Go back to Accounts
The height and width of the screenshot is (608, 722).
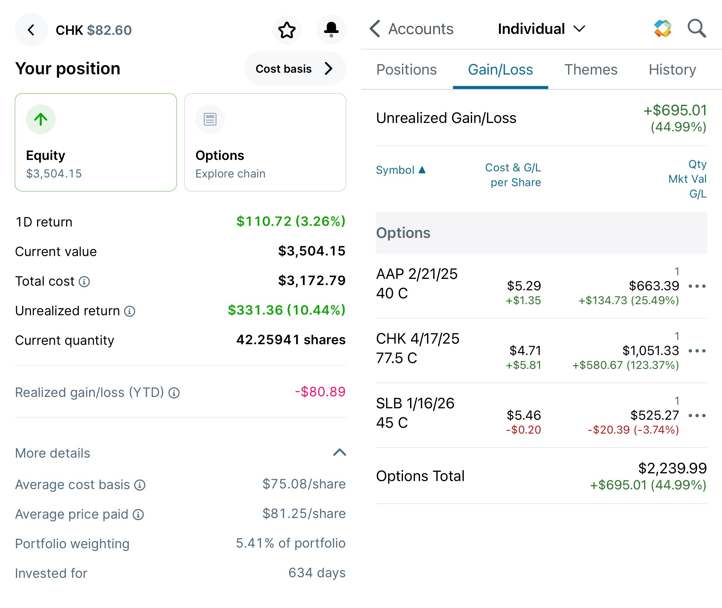(x=411, y=29)
